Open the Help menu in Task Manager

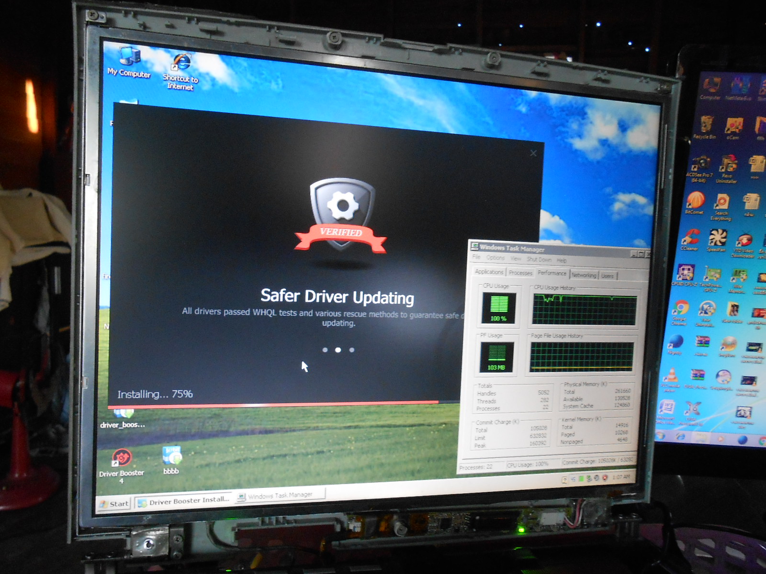(x=562, y=261)
